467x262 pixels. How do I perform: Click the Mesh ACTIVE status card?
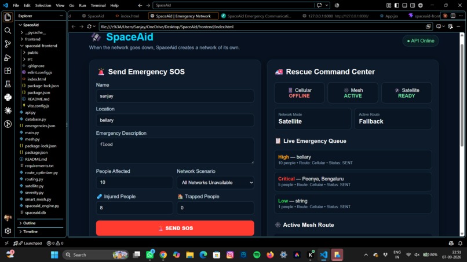(353, 93)
